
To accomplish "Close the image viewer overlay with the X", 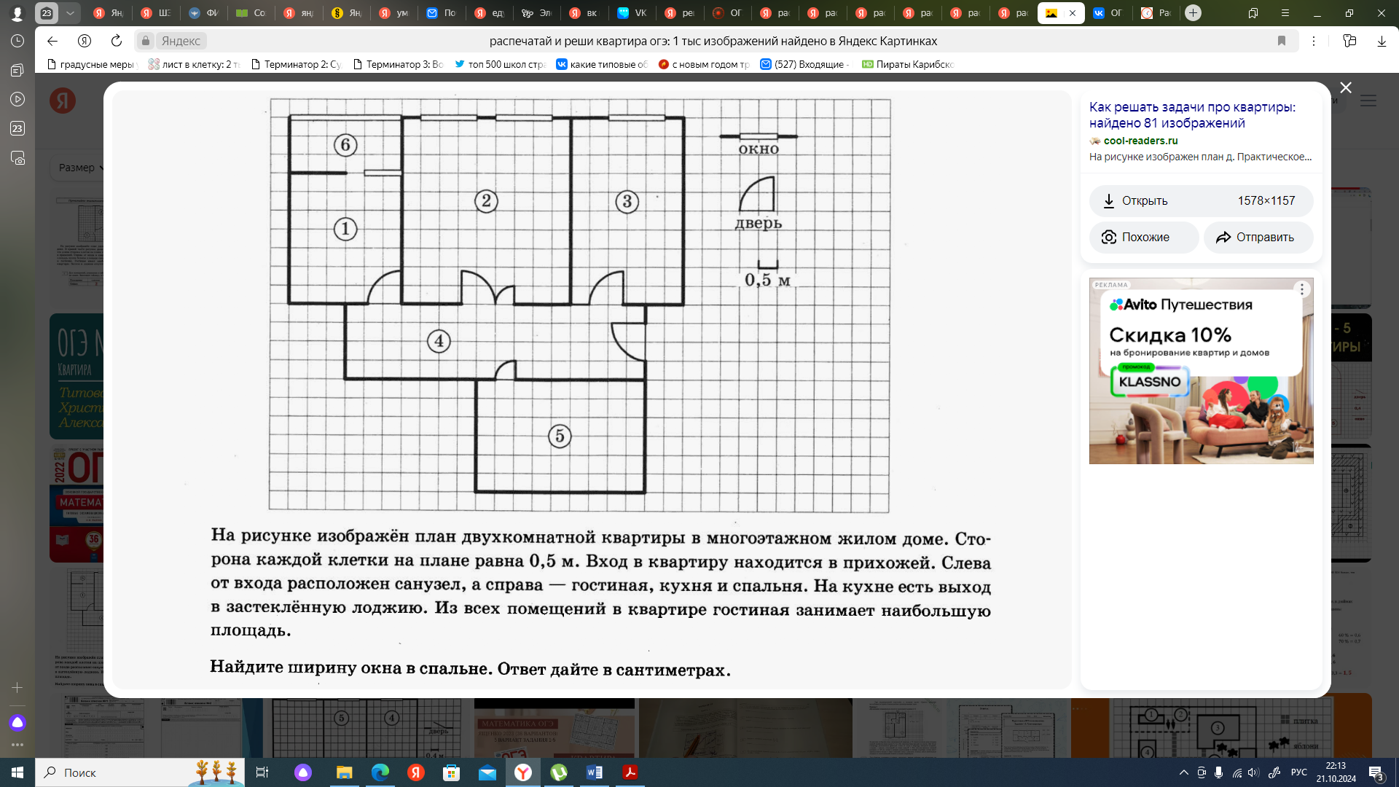I will [x=1346, y=87].
